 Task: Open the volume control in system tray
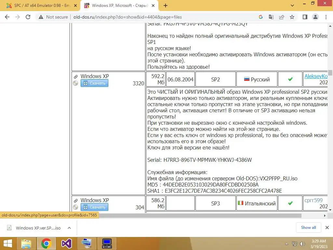302,244
